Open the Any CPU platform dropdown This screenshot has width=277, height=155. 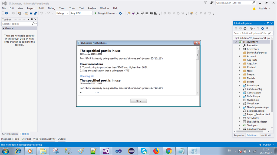point(81,13)
